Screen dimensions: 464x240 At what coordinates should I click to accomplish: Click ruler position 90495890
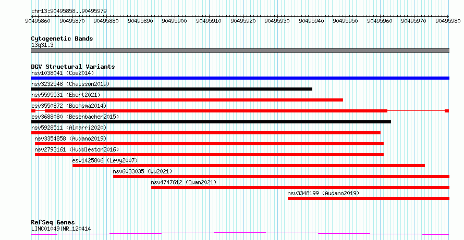[x=140, y=21]
